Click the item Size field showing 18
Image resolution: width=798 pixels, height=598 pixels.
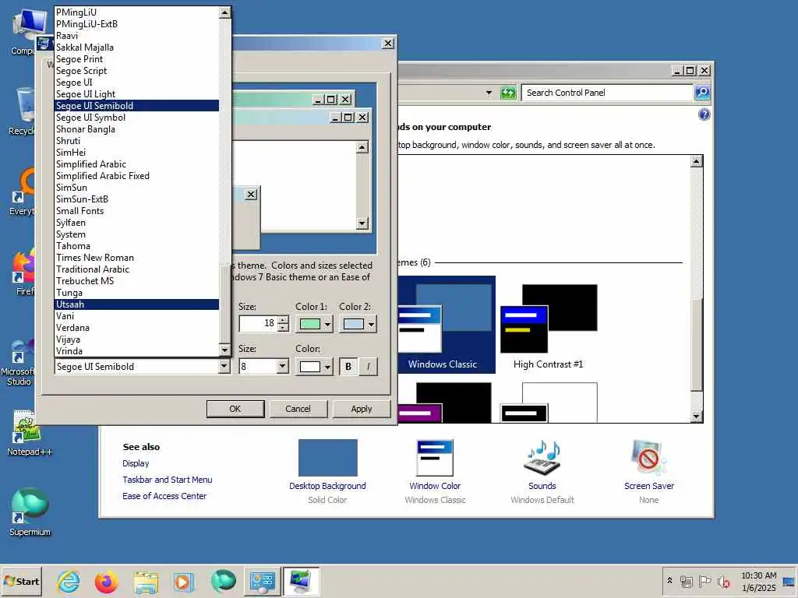[259, 323]
